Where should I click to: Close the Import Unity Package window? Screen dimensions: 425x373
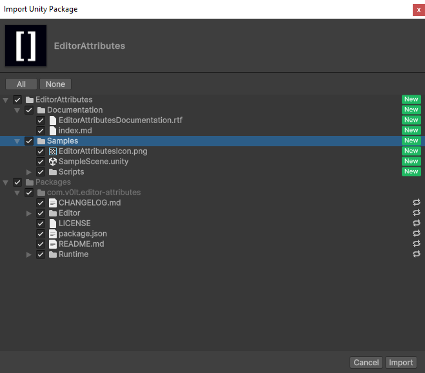(419, 10)
